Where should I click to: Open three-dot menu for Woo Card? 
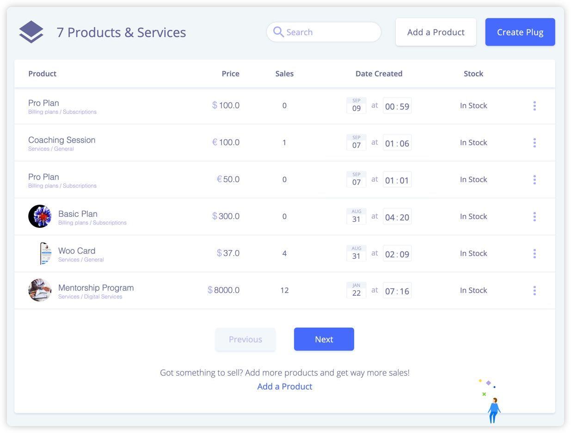(x=534, y=254)
